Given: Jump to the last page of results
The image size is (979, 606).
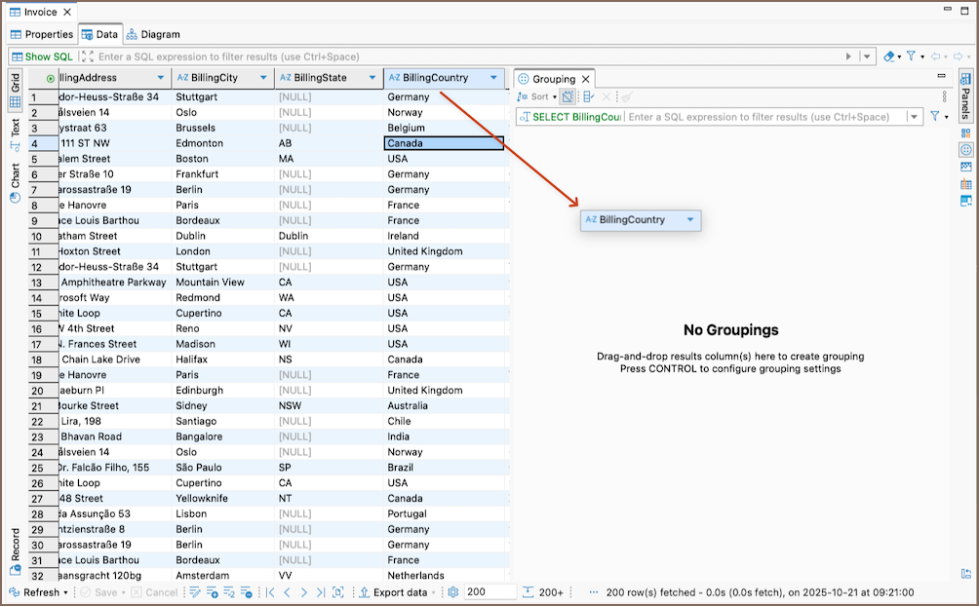Looking at the screenshot, I should pos(320,592).
